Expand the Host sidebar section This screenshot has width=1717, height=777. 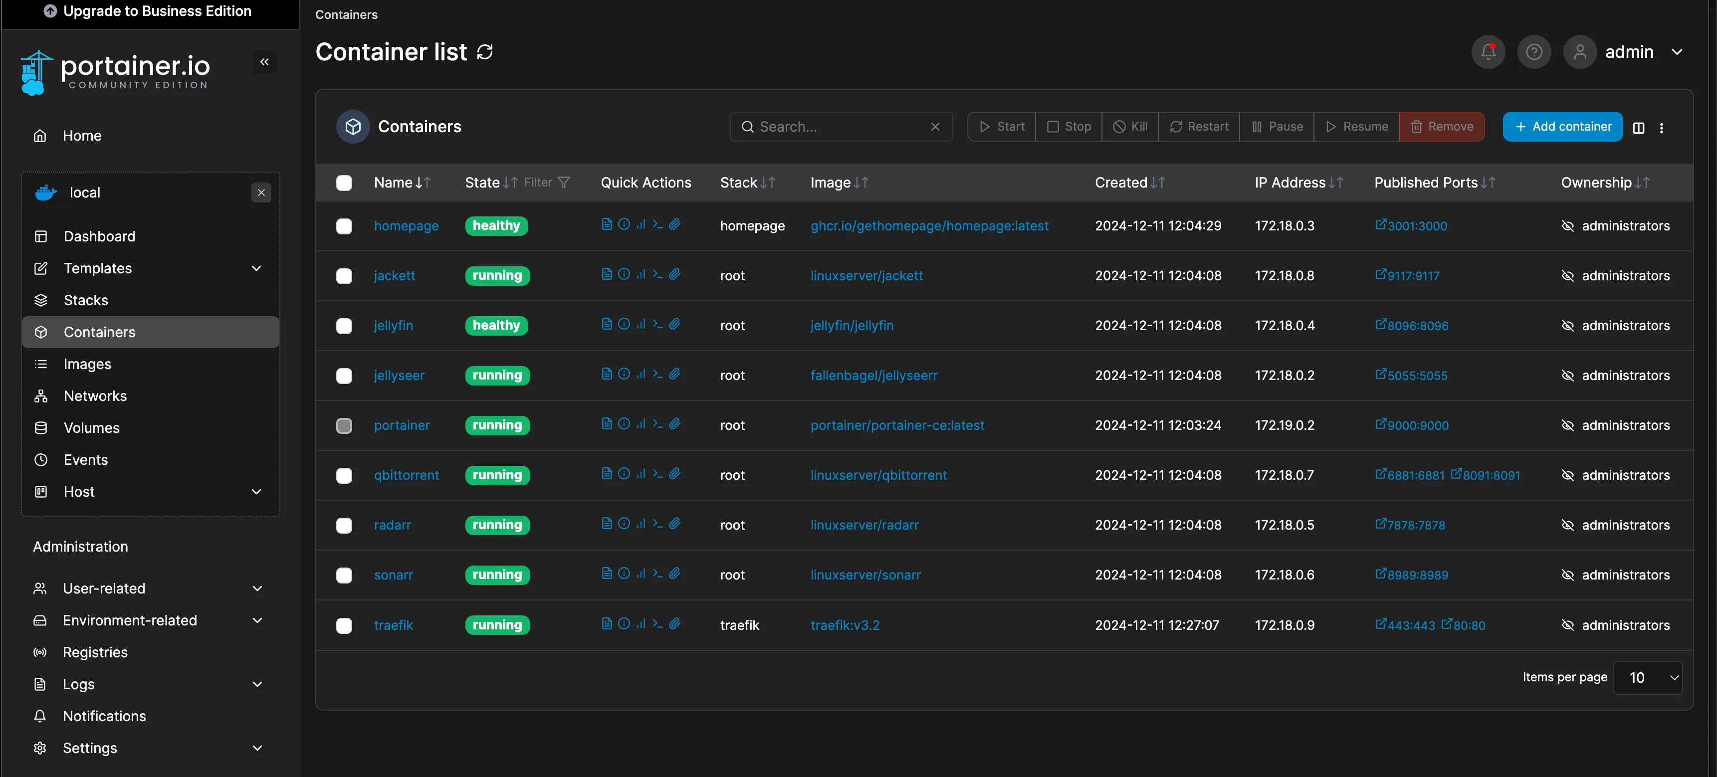coord(256,492)
